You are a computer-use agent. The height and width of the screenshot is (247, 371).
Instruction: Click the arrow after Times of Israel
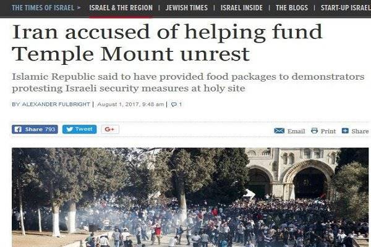point(79,7)
